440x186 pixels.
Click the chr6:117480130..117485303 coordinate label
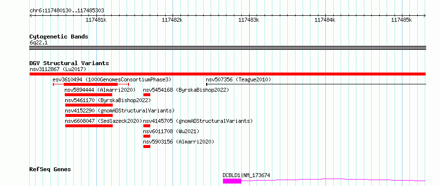point(67,11)
